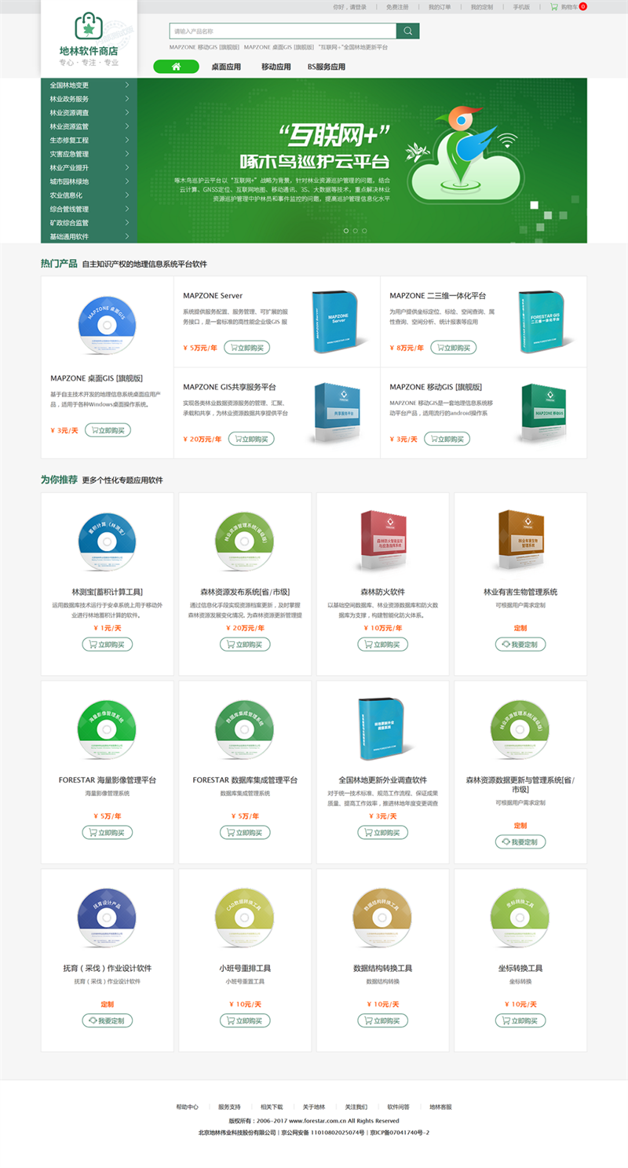Open the BS服务应用 tab
Image resolution: width=628 pixels, height=1168 pixels.
click(327, 67)
